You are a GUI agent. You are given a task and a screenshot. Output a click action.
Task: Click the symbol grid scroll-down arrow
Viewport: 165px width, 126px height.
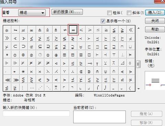139,89
